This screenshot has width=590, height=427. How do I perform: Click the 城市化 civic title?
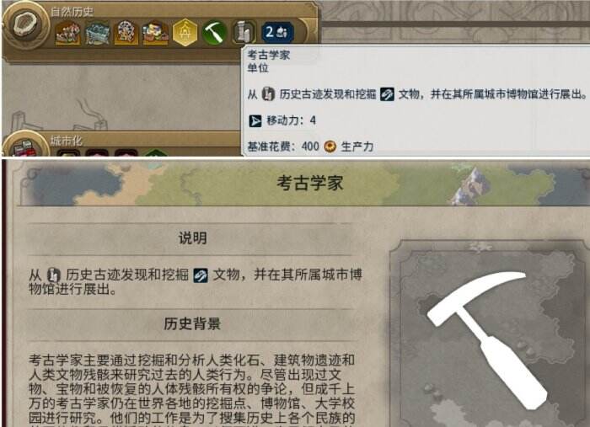coord(67,141)
